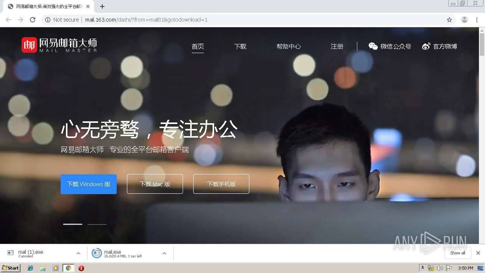Open Windows Media Player from taskbar
The image size is (485, 273).
click(56, 268)
